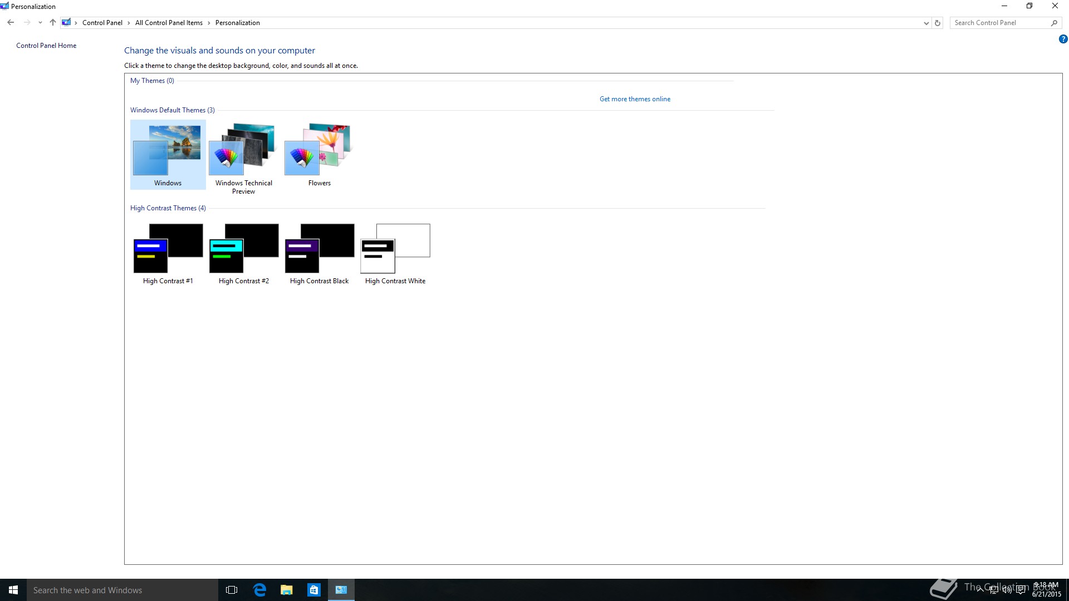The image size is (1069, 601).
Task: Click the address bar location icon
Action: pos(66,23)
